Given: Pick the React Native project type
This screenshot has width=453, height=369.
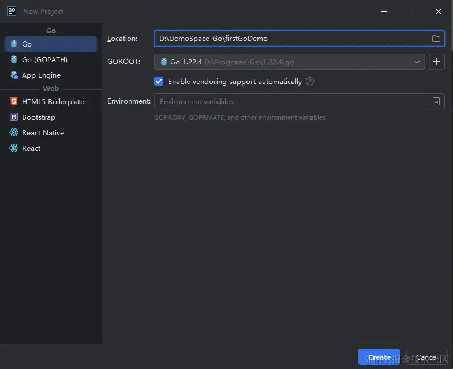Looking at the screenshot, I should click(51, 133).
